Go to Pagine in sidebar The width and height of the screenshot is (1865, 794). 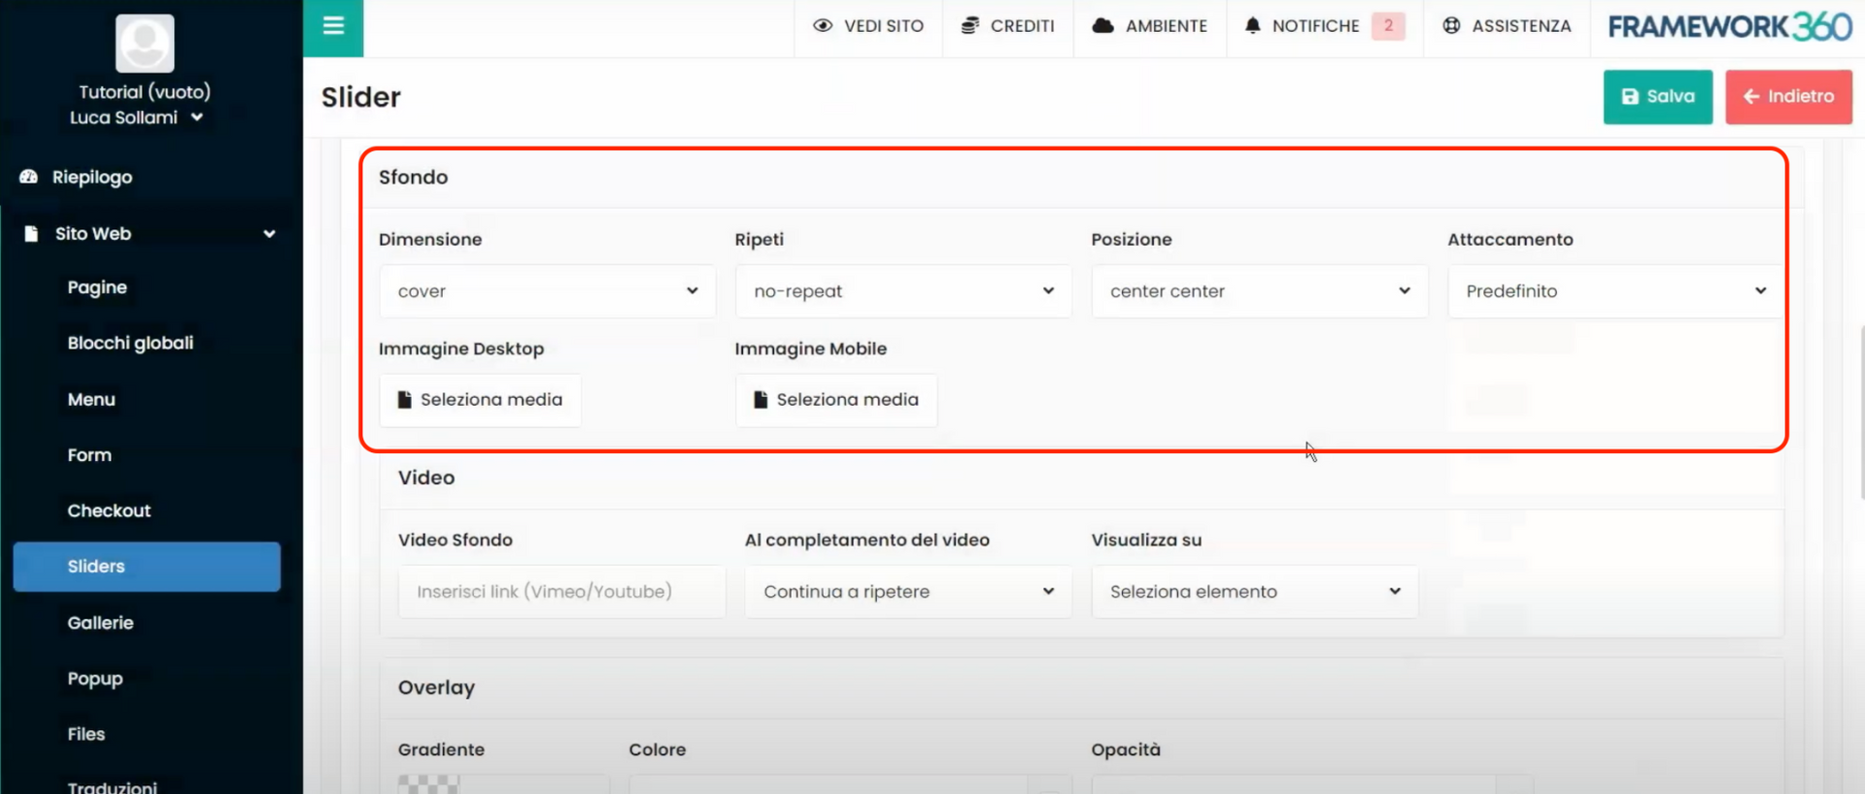97,288
